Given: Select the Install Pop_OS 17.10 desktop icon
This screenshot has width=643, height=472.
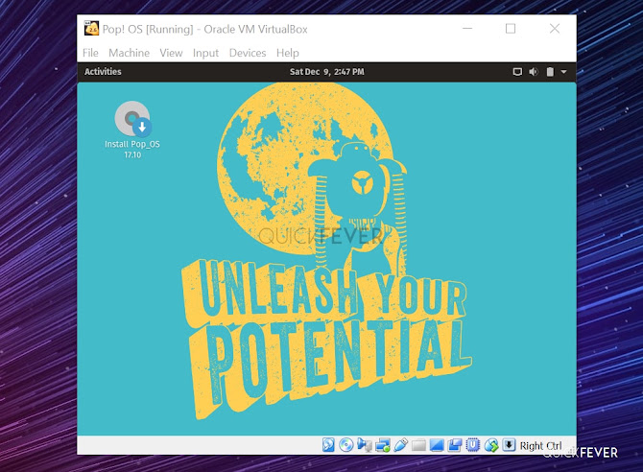Looking at the screenshot, I should [132, 130].
